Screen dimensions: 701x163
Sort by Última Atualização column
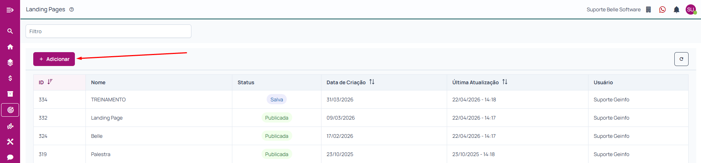click(504, 82)
